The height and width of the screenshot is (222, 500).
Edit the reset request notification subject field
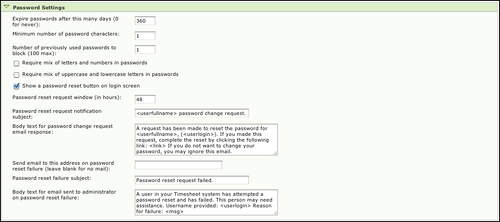[191, 113]
